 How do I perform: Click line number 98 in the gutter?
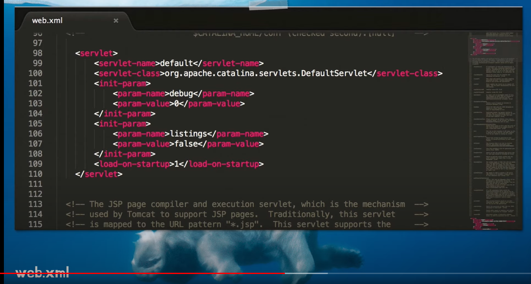coord(38,53)
